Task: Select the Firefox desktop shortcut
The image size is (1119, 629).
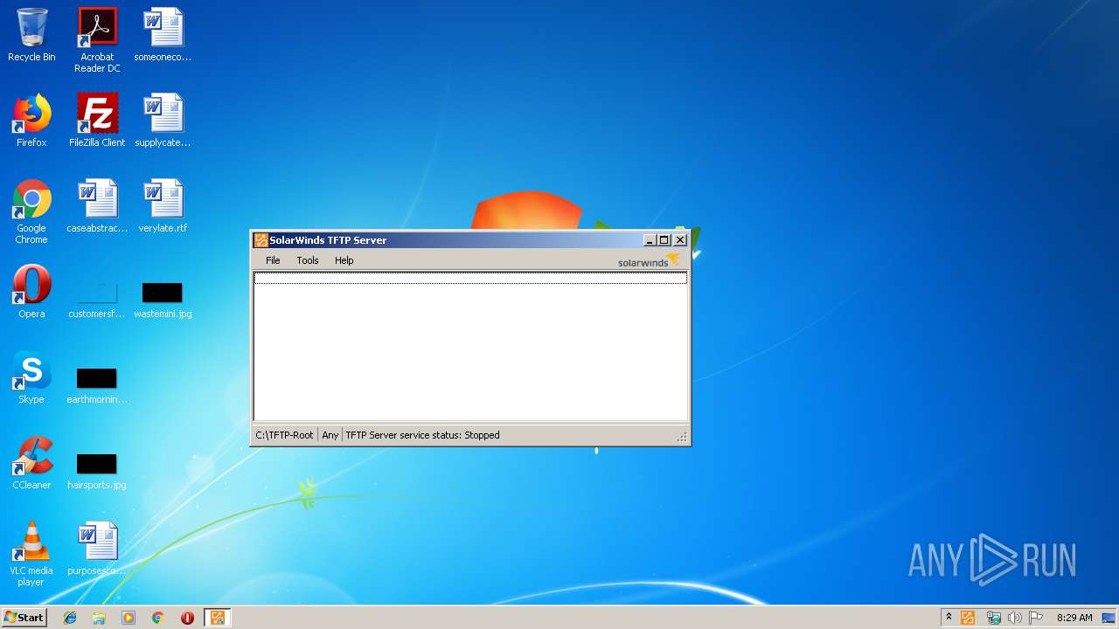Action: tap(31, 121)
